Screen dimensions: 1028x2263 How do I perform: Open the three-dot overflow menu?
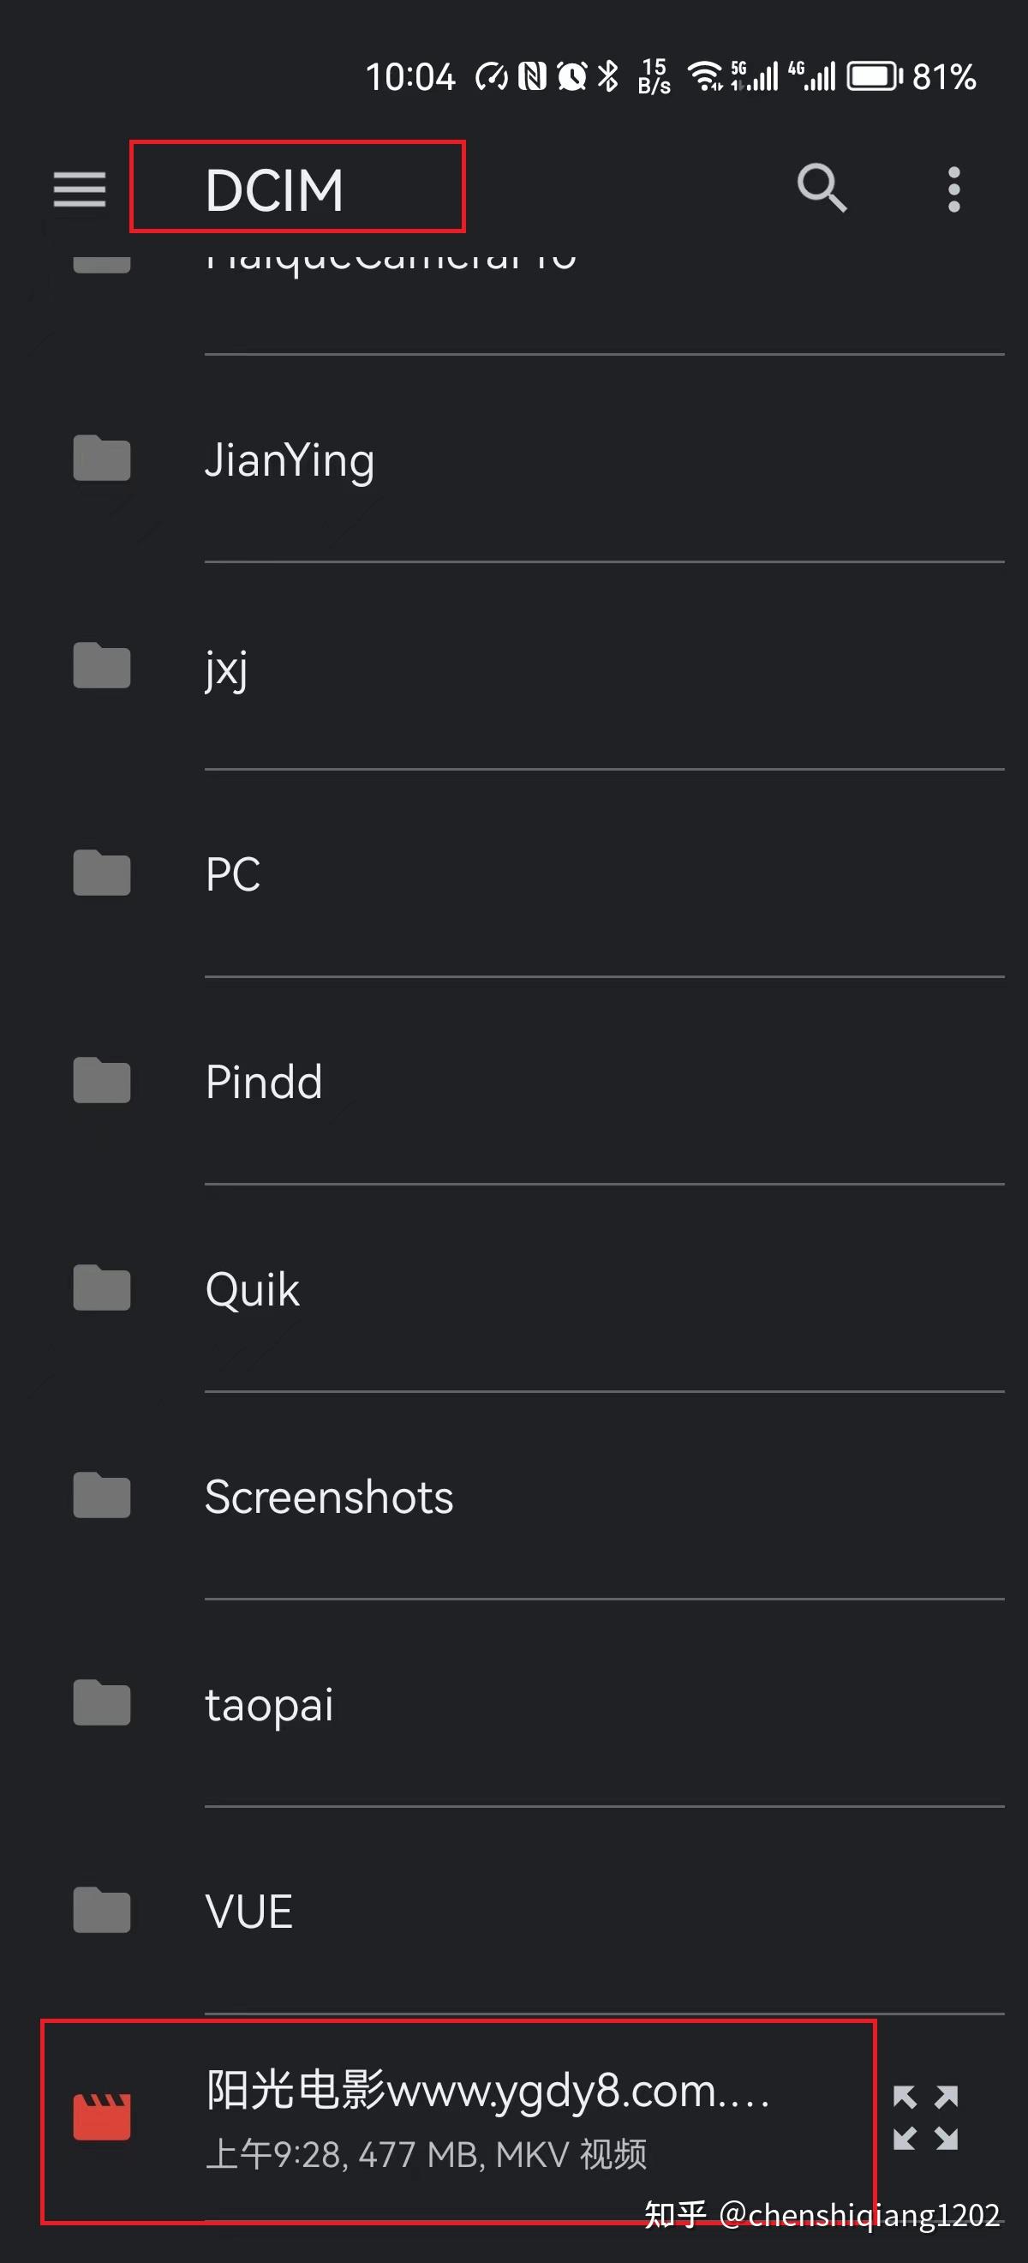point(953,189)
